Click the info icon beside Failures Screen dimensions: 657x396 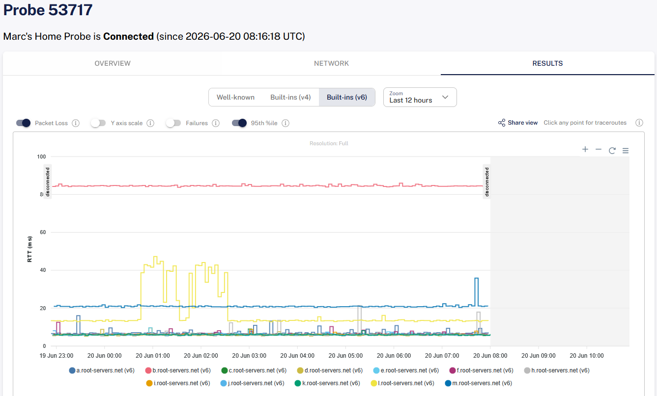(x=216, y=123)
